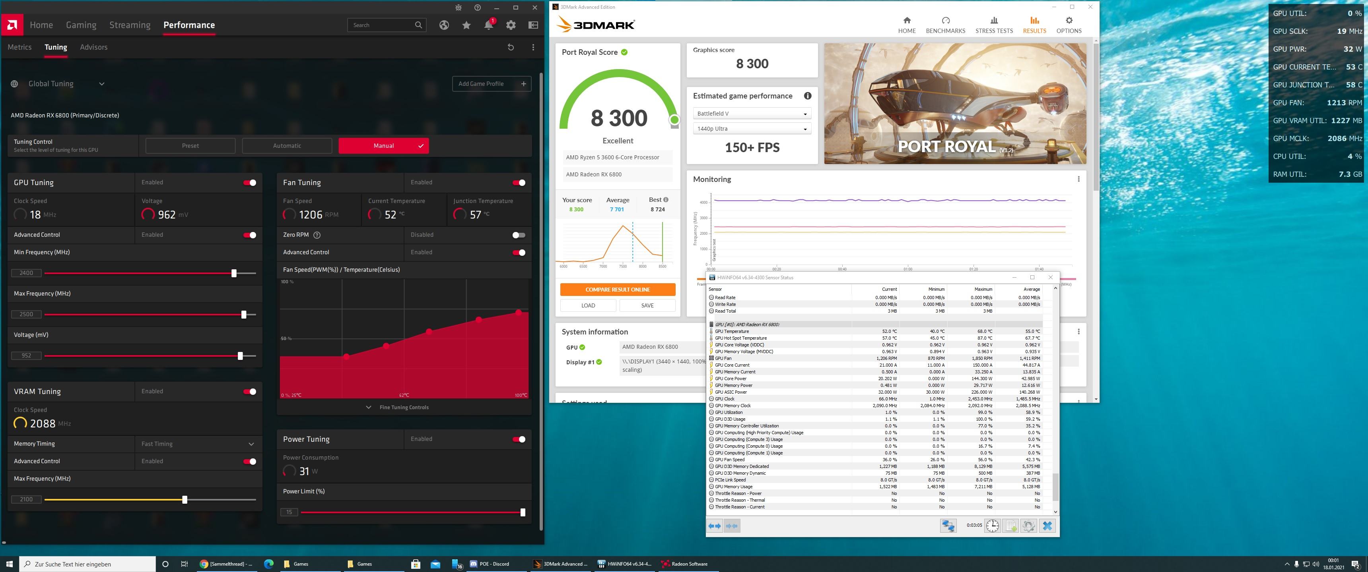Click HWiNFO remote monitoring computers icon
1368x572 pixels.
(948, 526)
